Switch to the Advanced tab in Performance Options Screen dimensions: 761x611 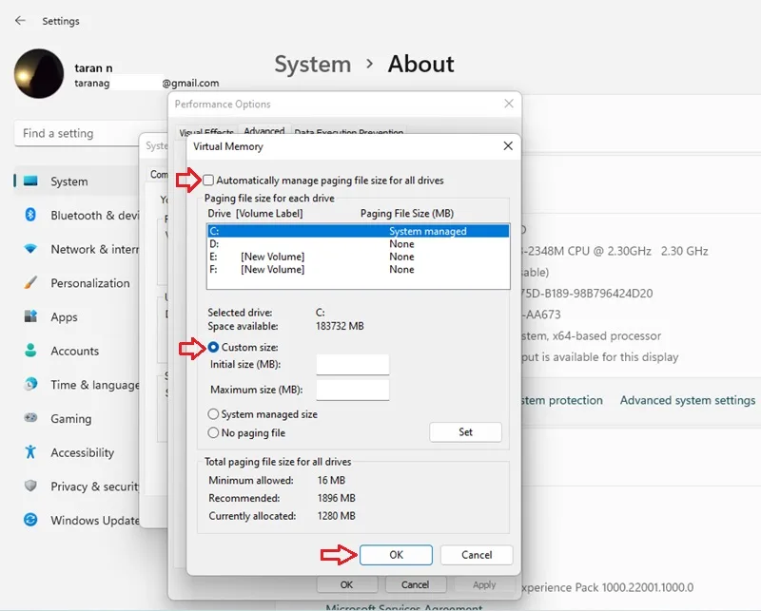tap(264, 130)
